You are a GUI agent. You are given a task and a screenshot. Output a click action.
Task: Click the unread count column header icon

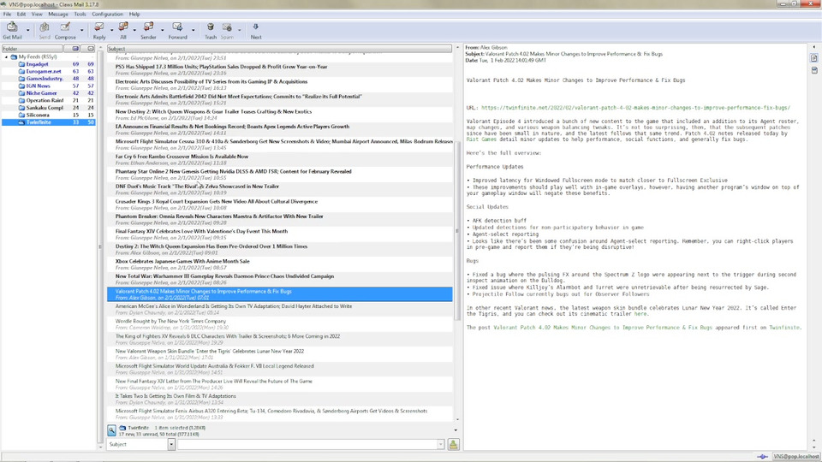tap(75, 49)
